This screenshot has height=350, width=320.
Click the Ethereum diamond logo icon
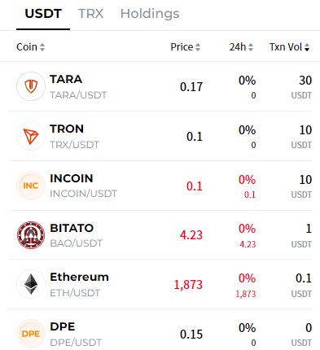pos(31,284)
